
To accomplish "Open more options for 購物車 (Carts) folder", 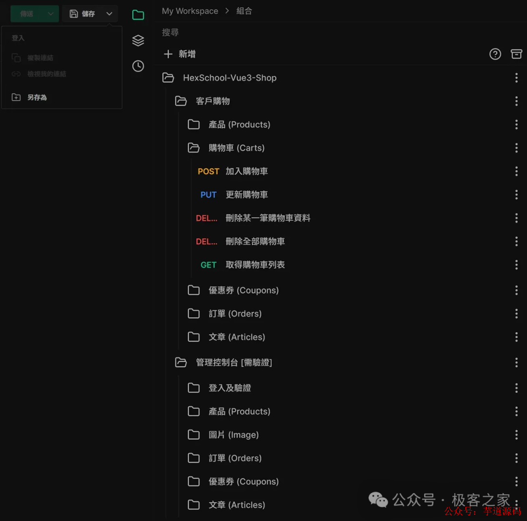I will pos(516,147).
